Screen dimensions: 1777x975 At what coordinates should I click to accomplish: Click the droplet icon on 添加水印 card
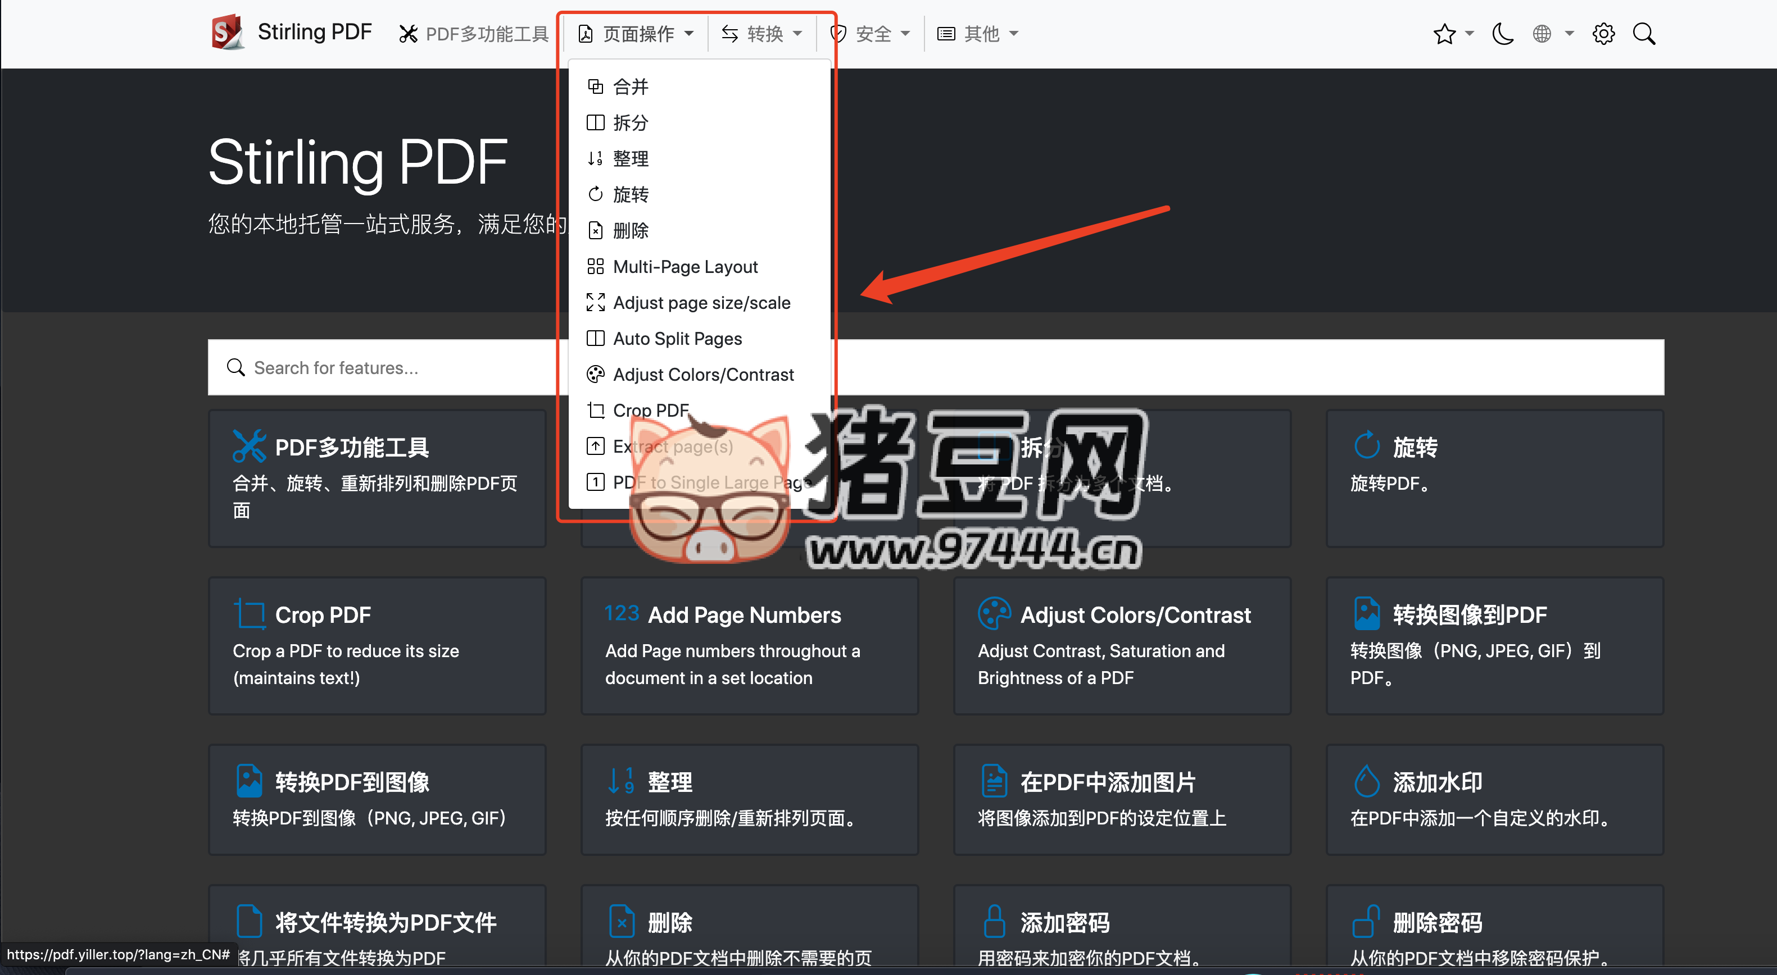[x=1367, y=781]
